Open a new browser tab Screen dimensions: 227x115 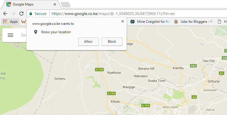pos(66,4)
